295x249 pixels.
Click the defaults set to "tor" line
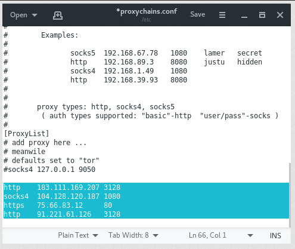(51, 161)
